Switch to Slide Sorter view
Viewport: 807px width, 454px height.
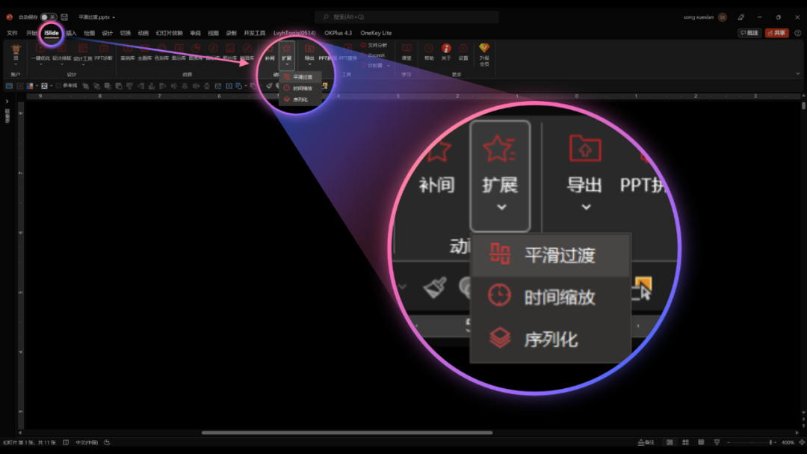(685, 442)
